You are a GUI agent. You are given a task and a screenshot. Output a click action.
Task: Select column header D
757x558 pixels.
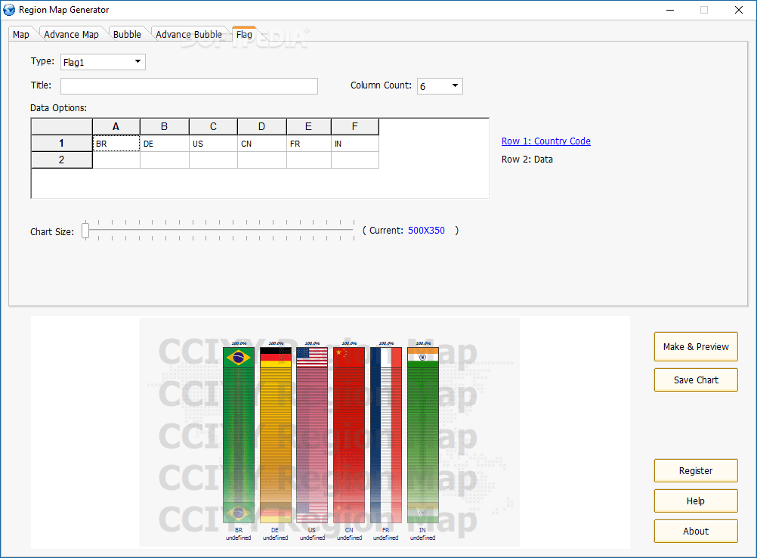point(262,126)
